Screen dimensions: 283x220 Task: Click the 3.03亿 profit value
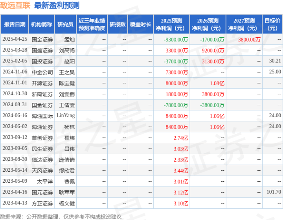tap(181, 149)
